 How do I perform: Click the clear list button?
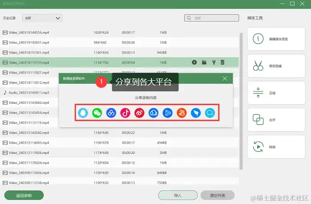coord(218,196)
